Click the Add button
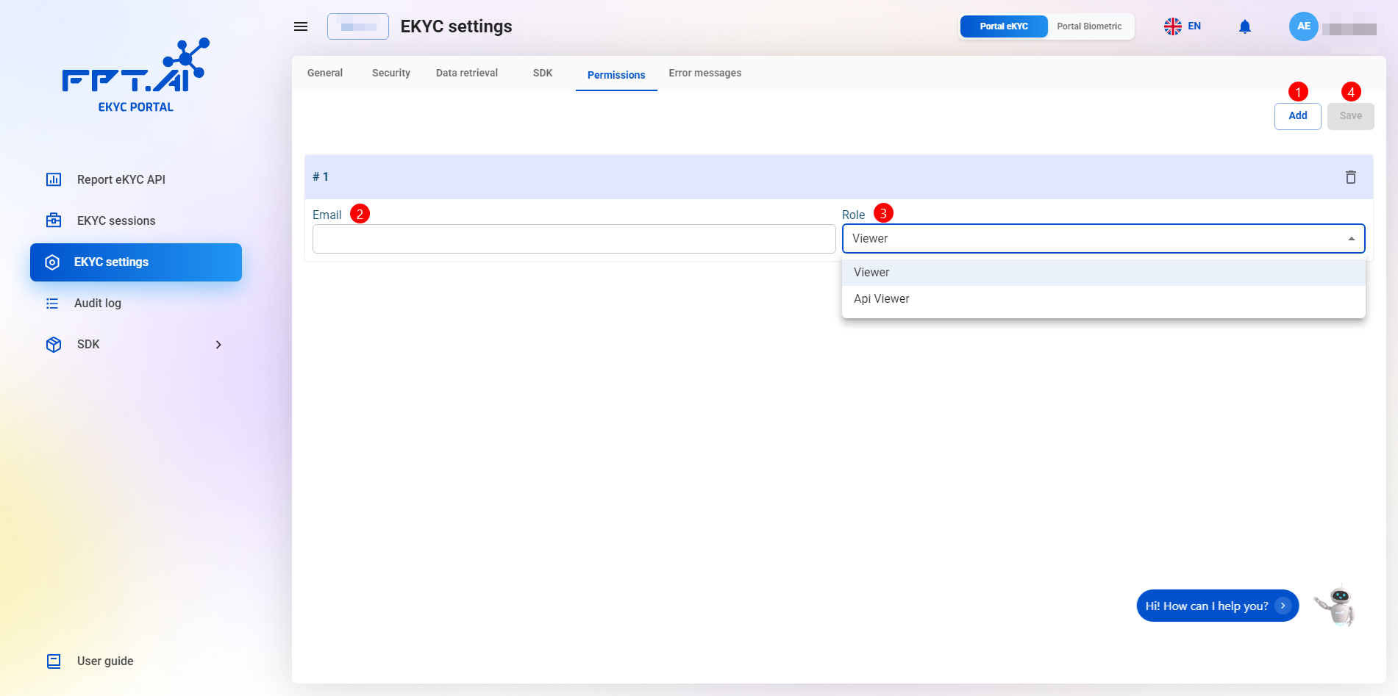This screenshot has height=696, width=1398. (1297, 116)
